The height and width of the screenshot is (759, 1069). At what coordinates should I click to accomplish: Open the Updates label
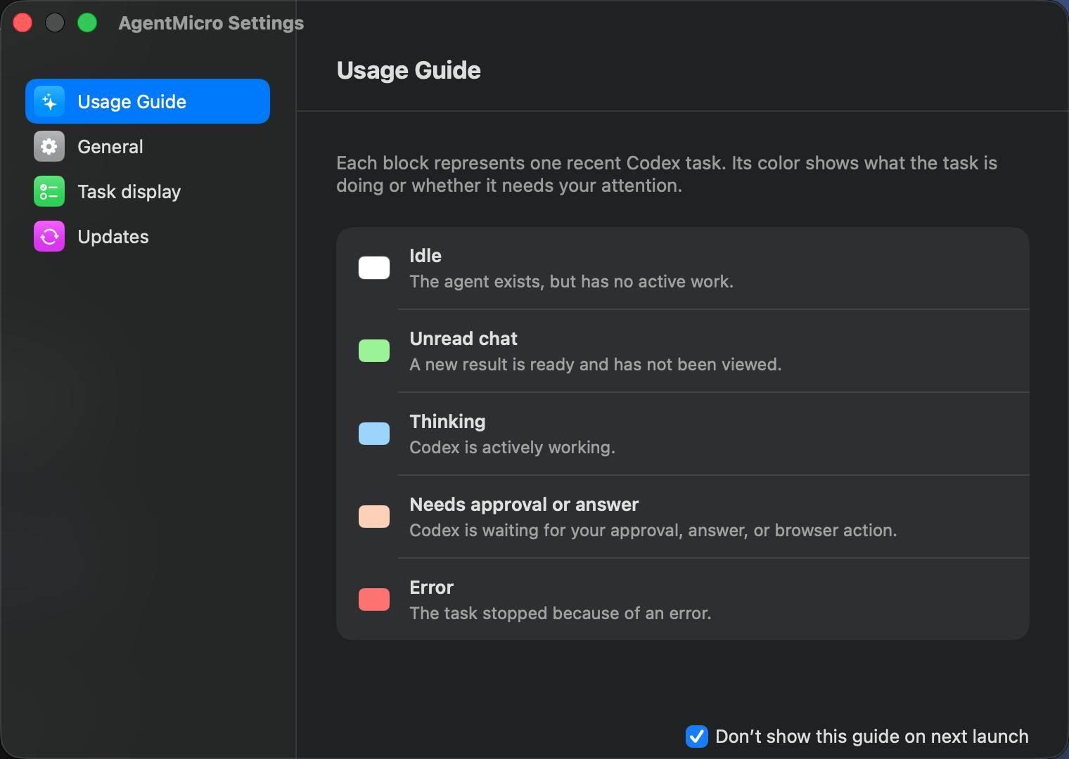tap(113, 237)
